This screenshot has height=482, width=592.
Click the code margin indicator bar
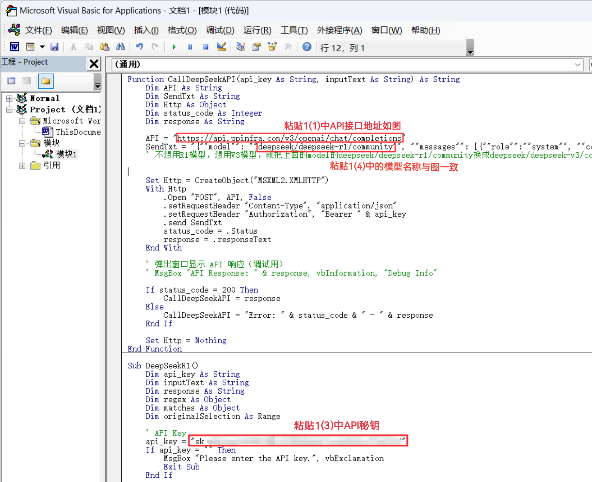(114, 278)
